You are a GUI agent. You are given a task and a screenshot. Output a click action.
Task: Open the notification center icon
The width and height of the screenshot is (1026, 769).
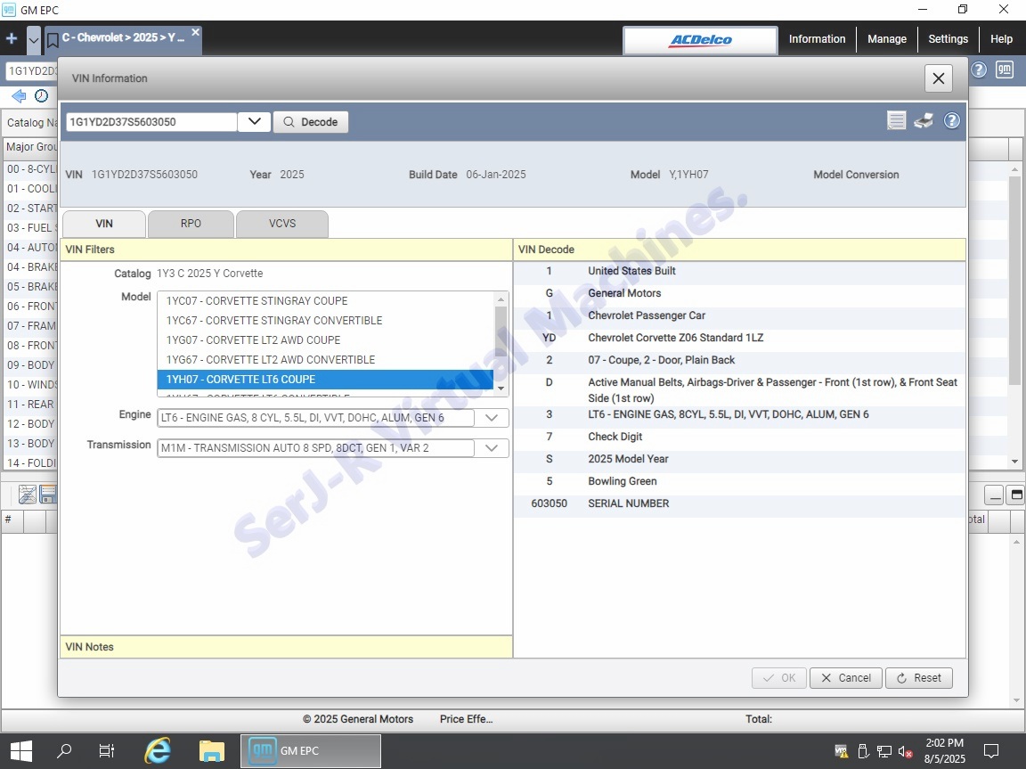(991, 751)
